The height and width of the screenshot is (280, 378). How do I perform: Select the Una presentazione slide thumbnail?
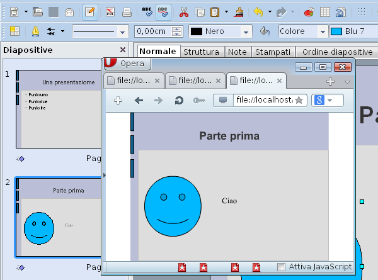click(58, 108)
